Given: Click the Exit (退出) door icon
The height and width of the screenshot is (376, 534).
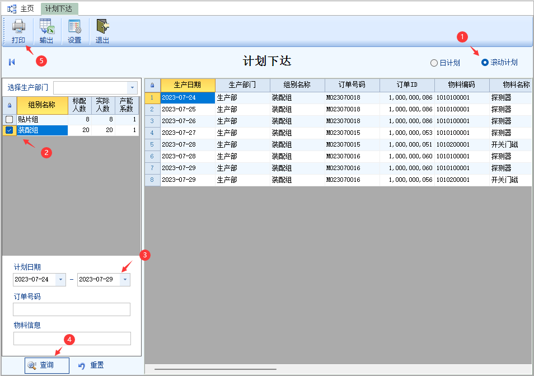Looking at the screenshot, I should click(x=102, y=31).
